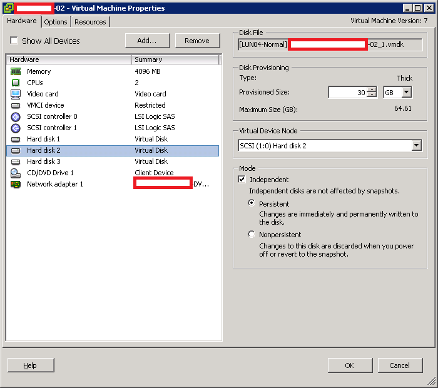Viewport: 438px width, 388px height.
Task: Increase provisioned size with up arrow
Action: pyautogui.click(x=372, y=89)
